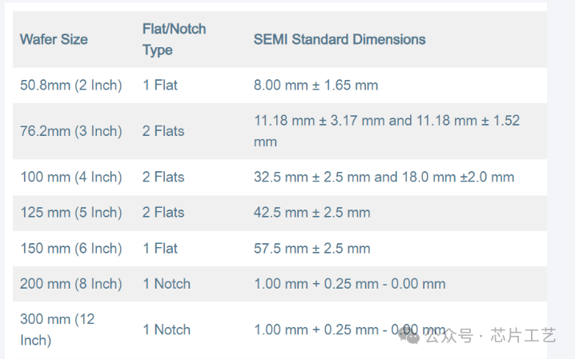Viewport: 575px width, 359px height.
Task: Select the 200 mm (8 Inch) cell
Action: pos(70,284)
